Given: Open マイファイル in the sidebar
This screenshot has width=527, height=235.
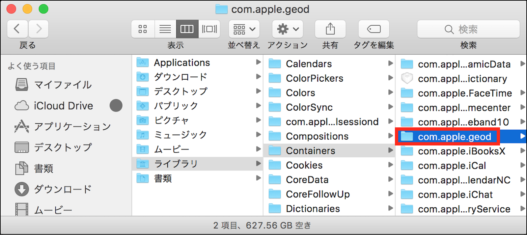Looking at the screenshot, I should (63, 85).
